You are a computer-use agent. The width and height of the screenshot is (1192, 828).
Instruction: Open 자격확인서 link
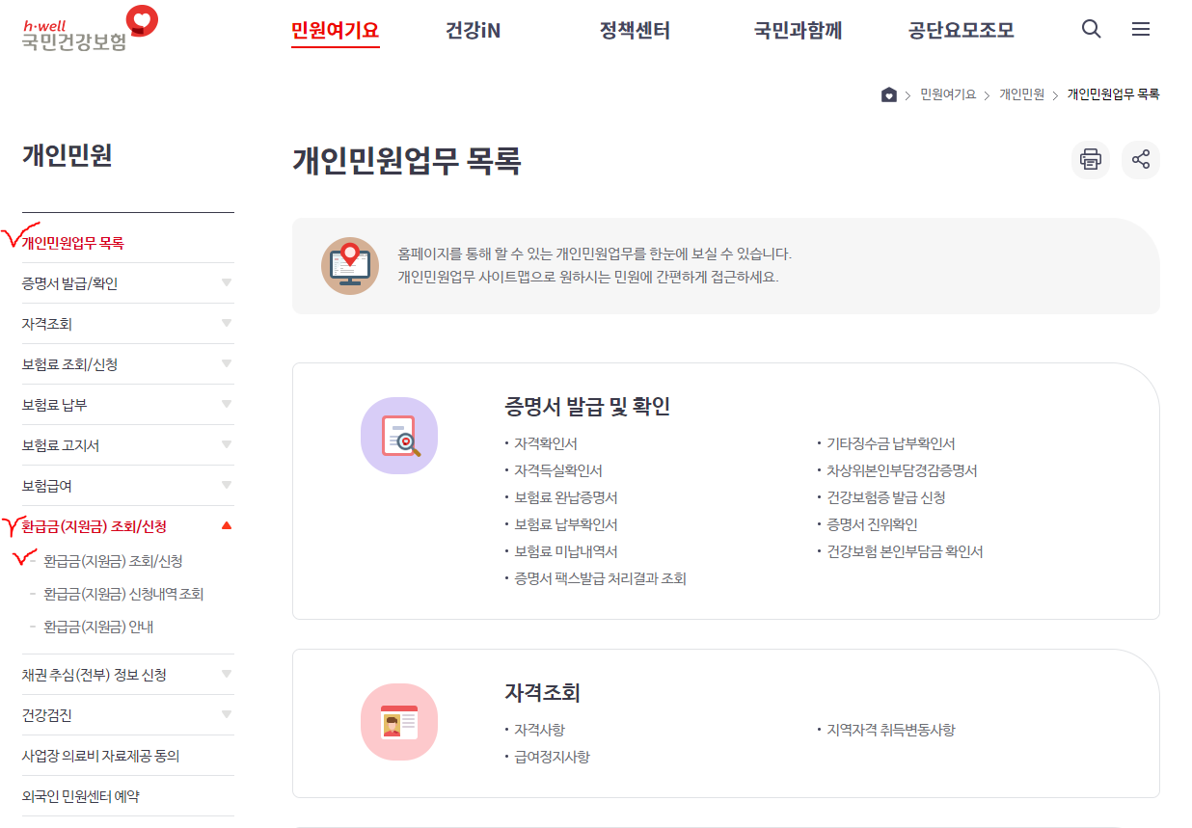[x=546, y=443]
